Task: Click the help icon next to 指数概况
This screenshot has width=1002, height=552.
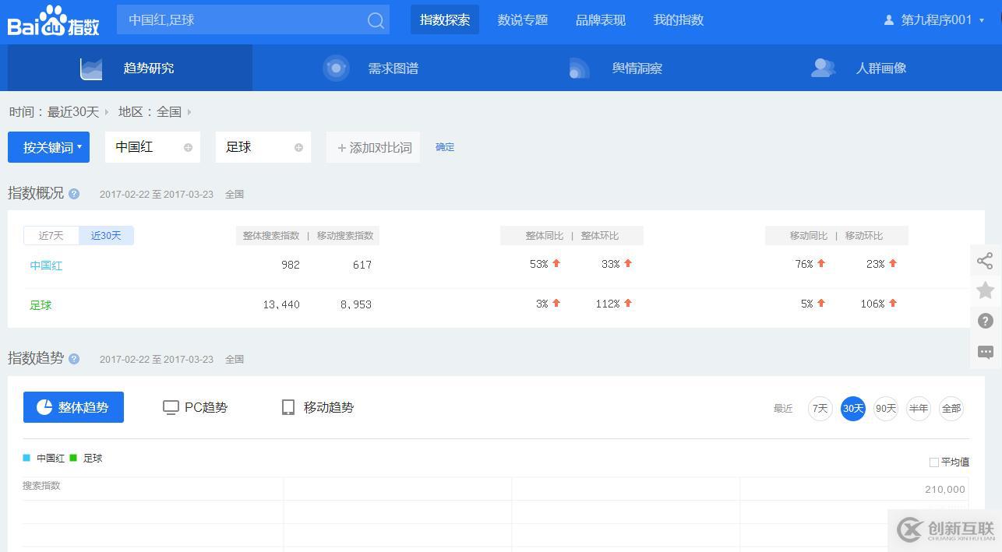Action: (x=73, y=194)
